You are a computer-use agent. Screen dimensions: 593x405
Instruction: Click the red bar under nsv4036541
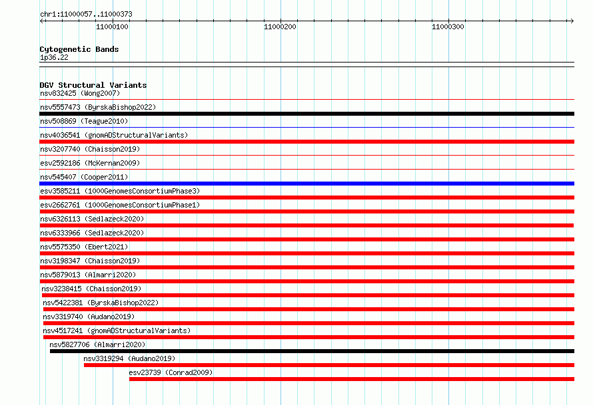(x=306, y=142)
